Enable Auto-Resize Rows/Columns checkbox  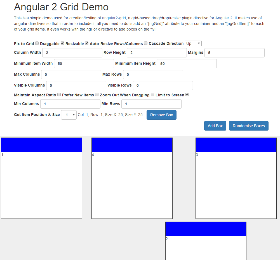click(146, 43)
